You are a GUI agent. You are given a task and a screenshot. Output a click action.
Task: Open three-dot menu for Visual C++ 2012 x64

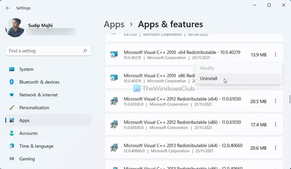[x=275, y=101]
